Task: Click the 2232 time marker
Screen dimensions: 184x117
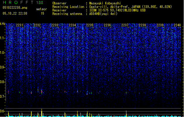Action: (x=37, y=25)
